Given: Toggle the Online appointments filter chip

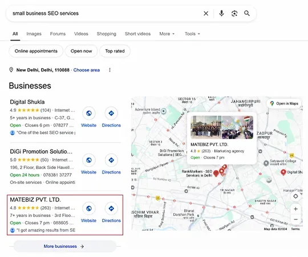Looking at the screenshot, I should [x=36, y=51].
